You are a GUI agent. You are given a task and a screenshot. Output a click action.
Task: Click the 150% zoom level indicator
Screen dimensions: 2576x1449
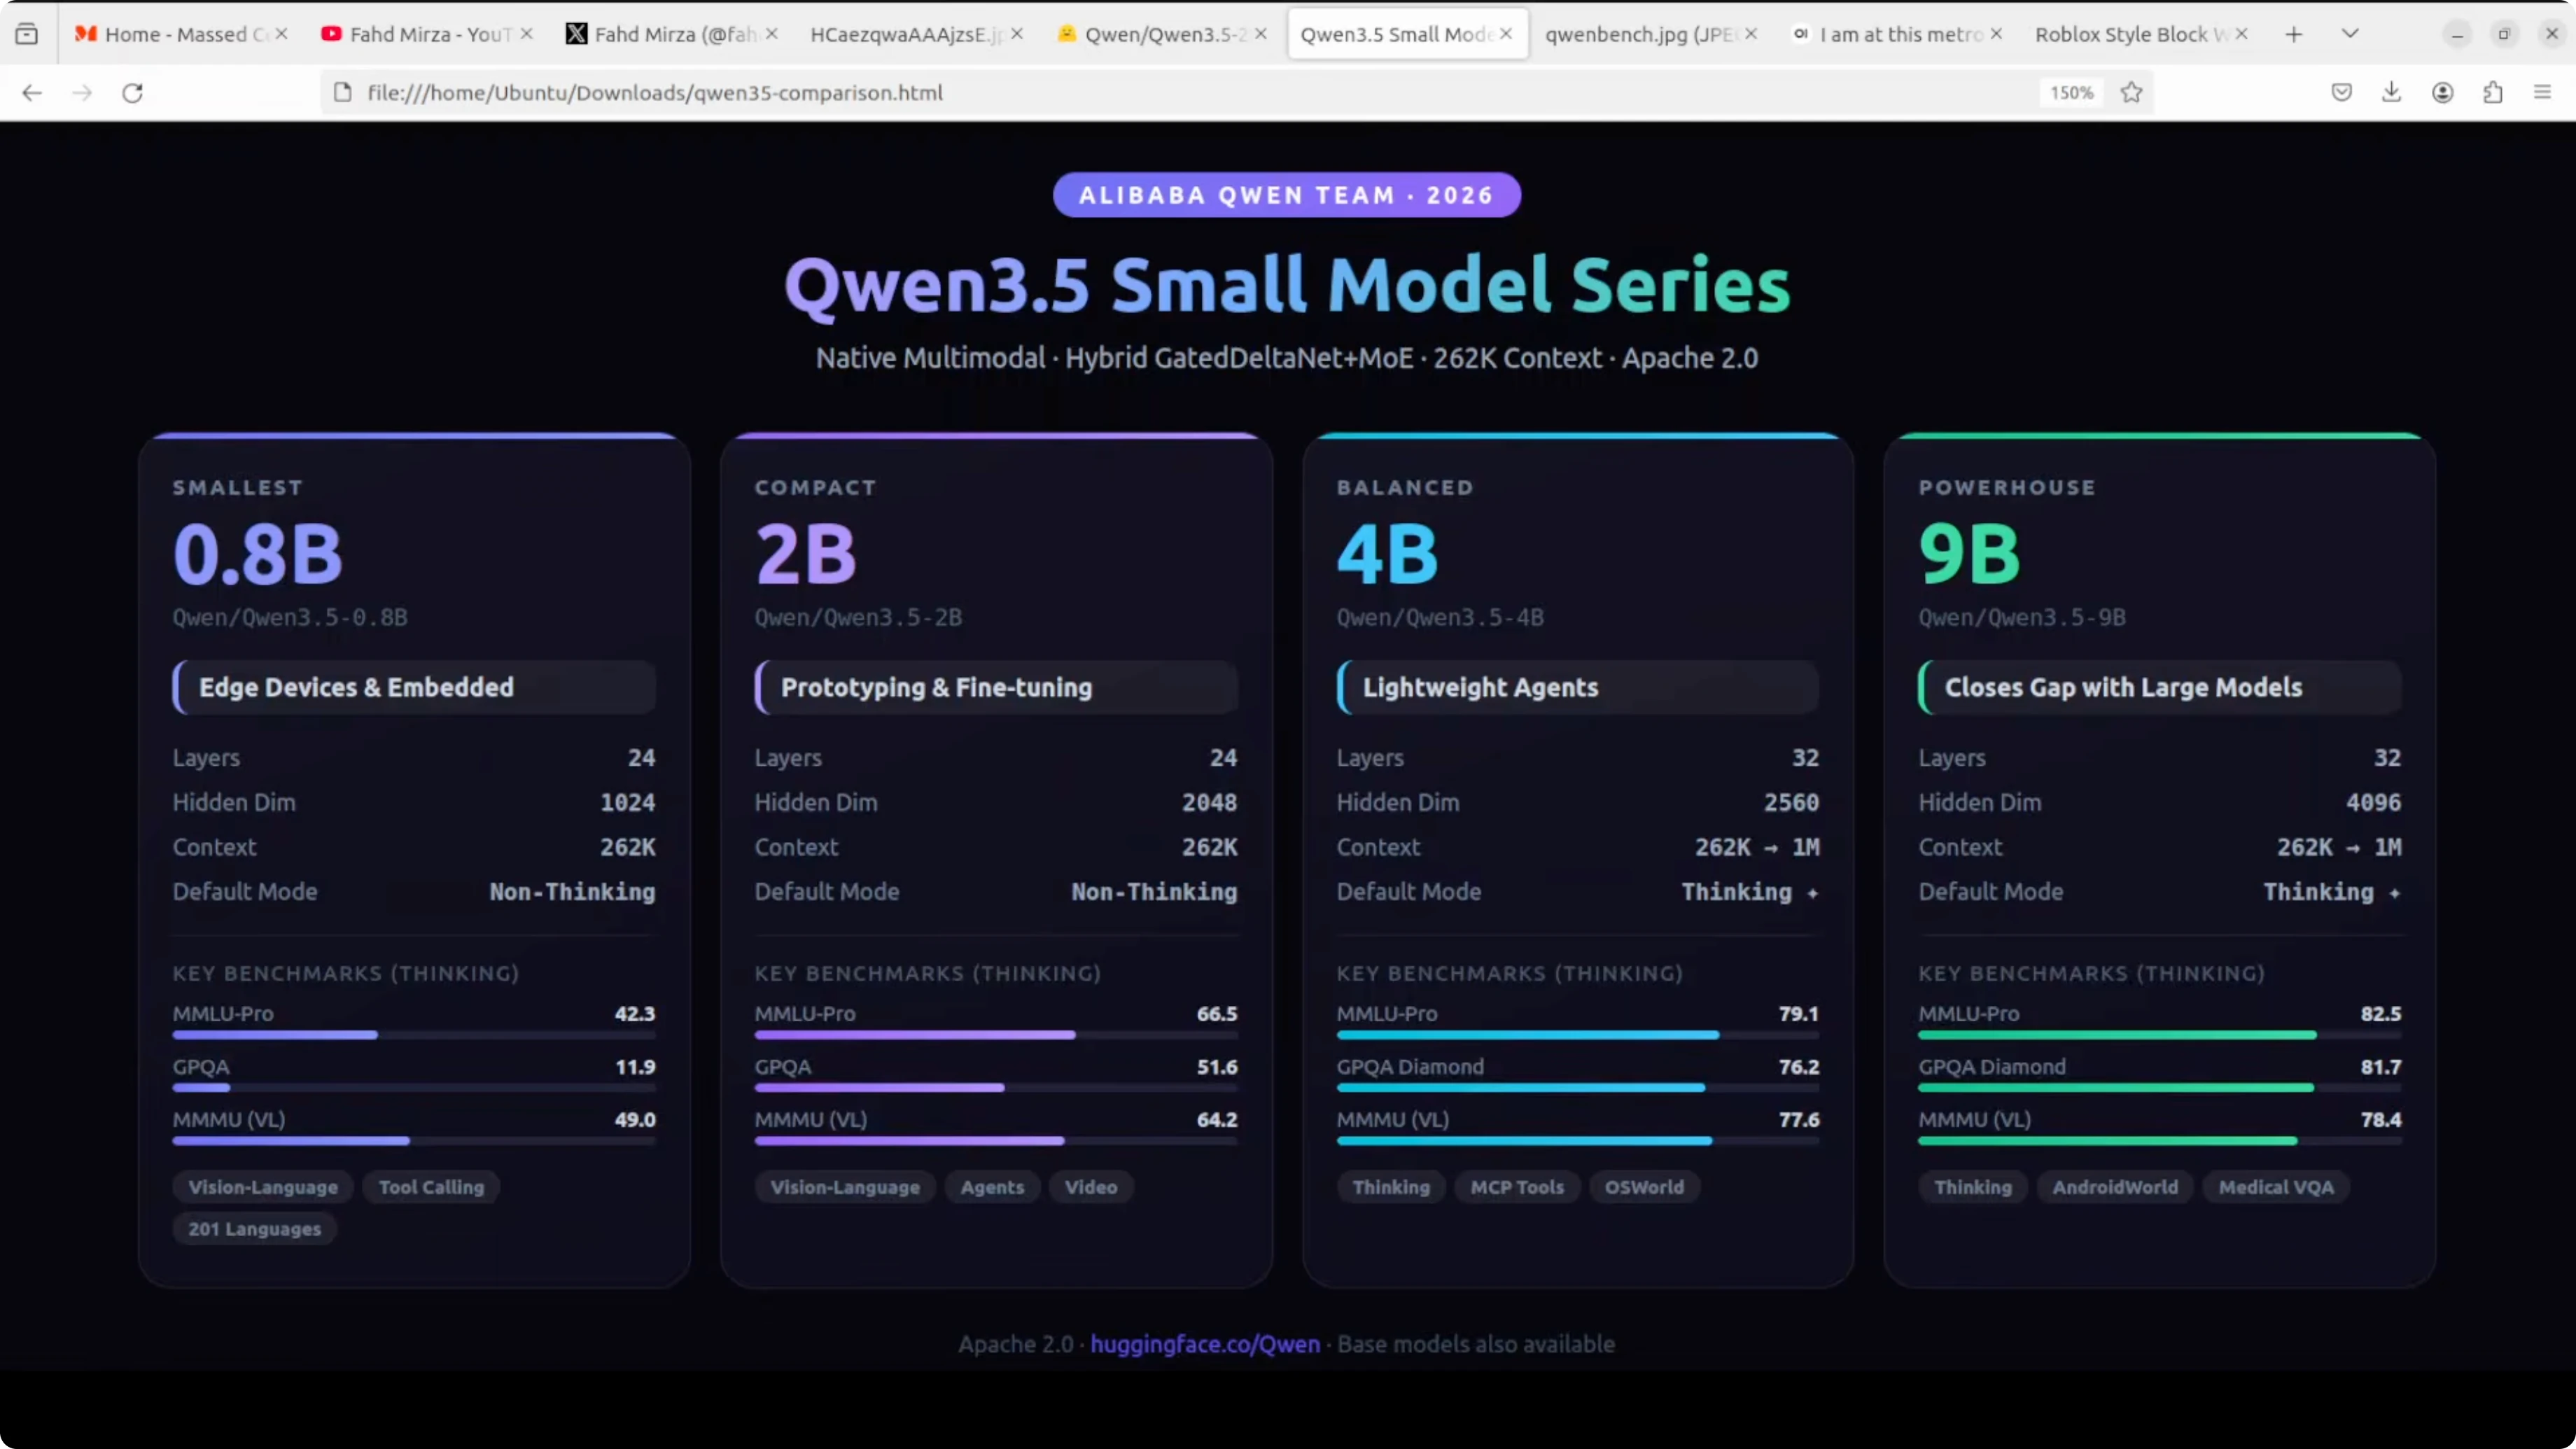tap(2071, 93)
